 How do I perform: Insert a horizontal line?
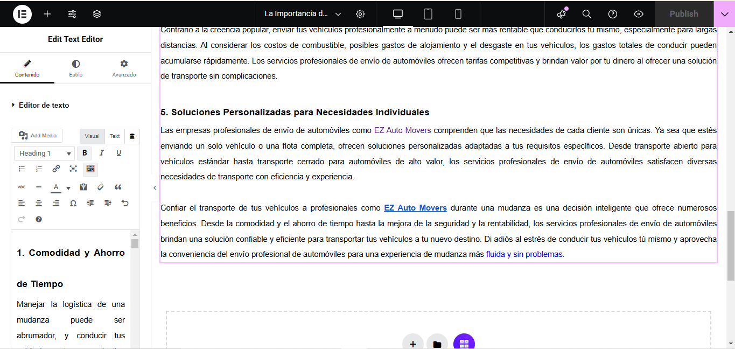pos(39,187)
